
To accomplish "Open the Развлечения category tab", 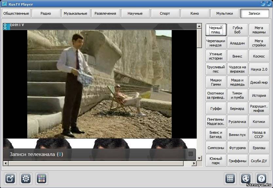I will coord(105,13).
